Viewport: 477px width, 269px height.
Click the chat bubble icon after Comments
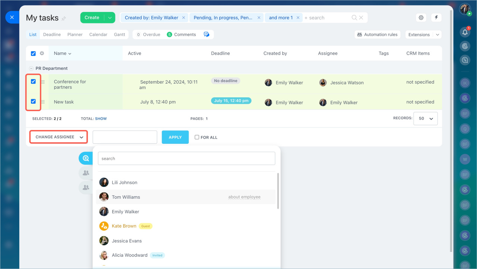(x=206, y=35)
